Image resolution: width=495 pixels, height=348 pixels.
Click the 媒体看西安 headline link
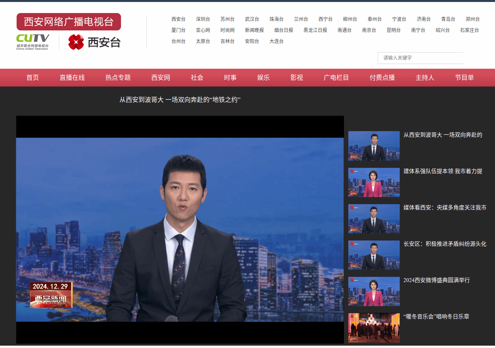coord(444,208)
